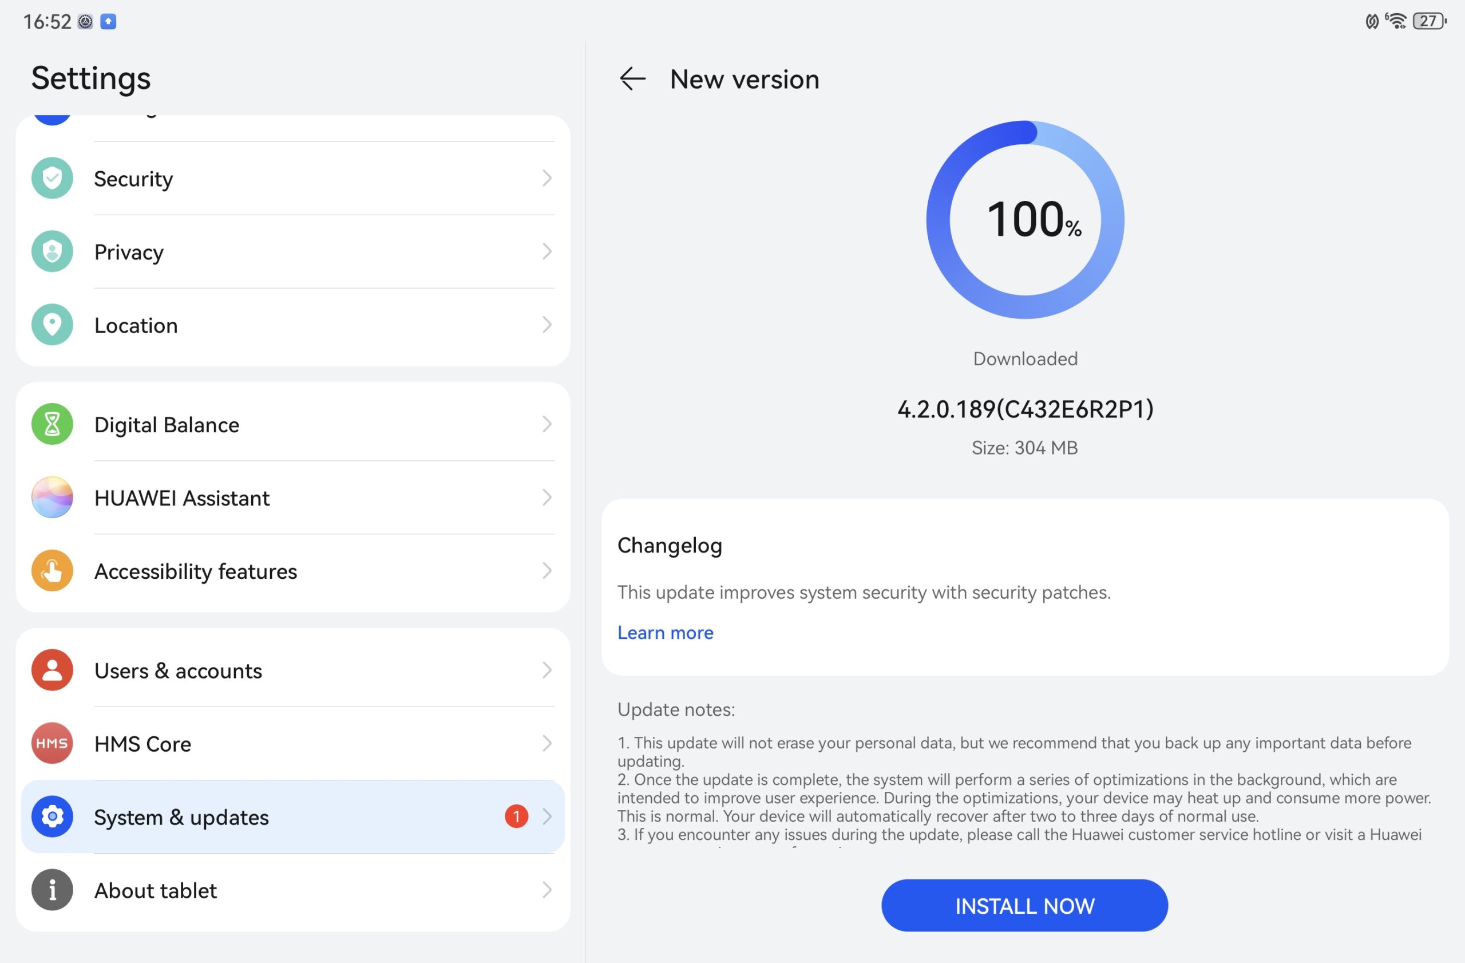Expand Security via its chevron
This screenshot has width=1465, height=963.
pyautogui.click(x=547, y=179)
